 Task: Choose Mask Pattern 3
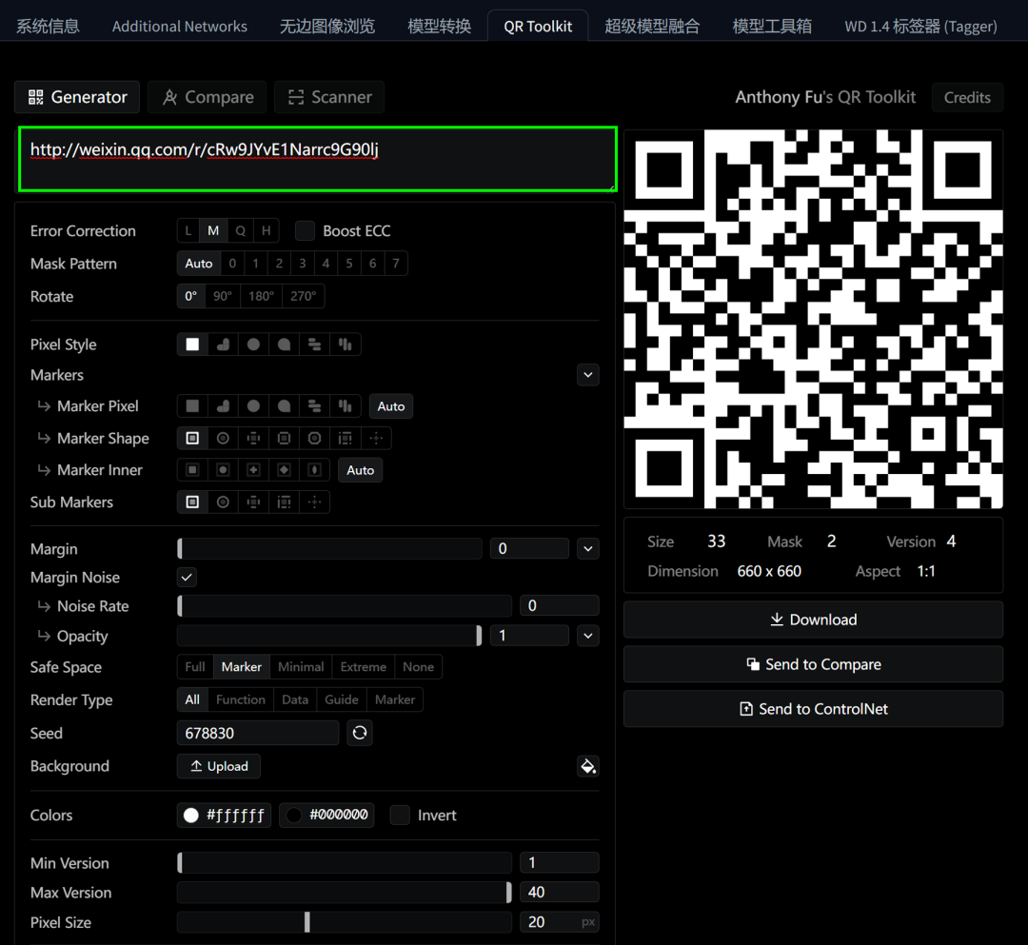(303, 264)
